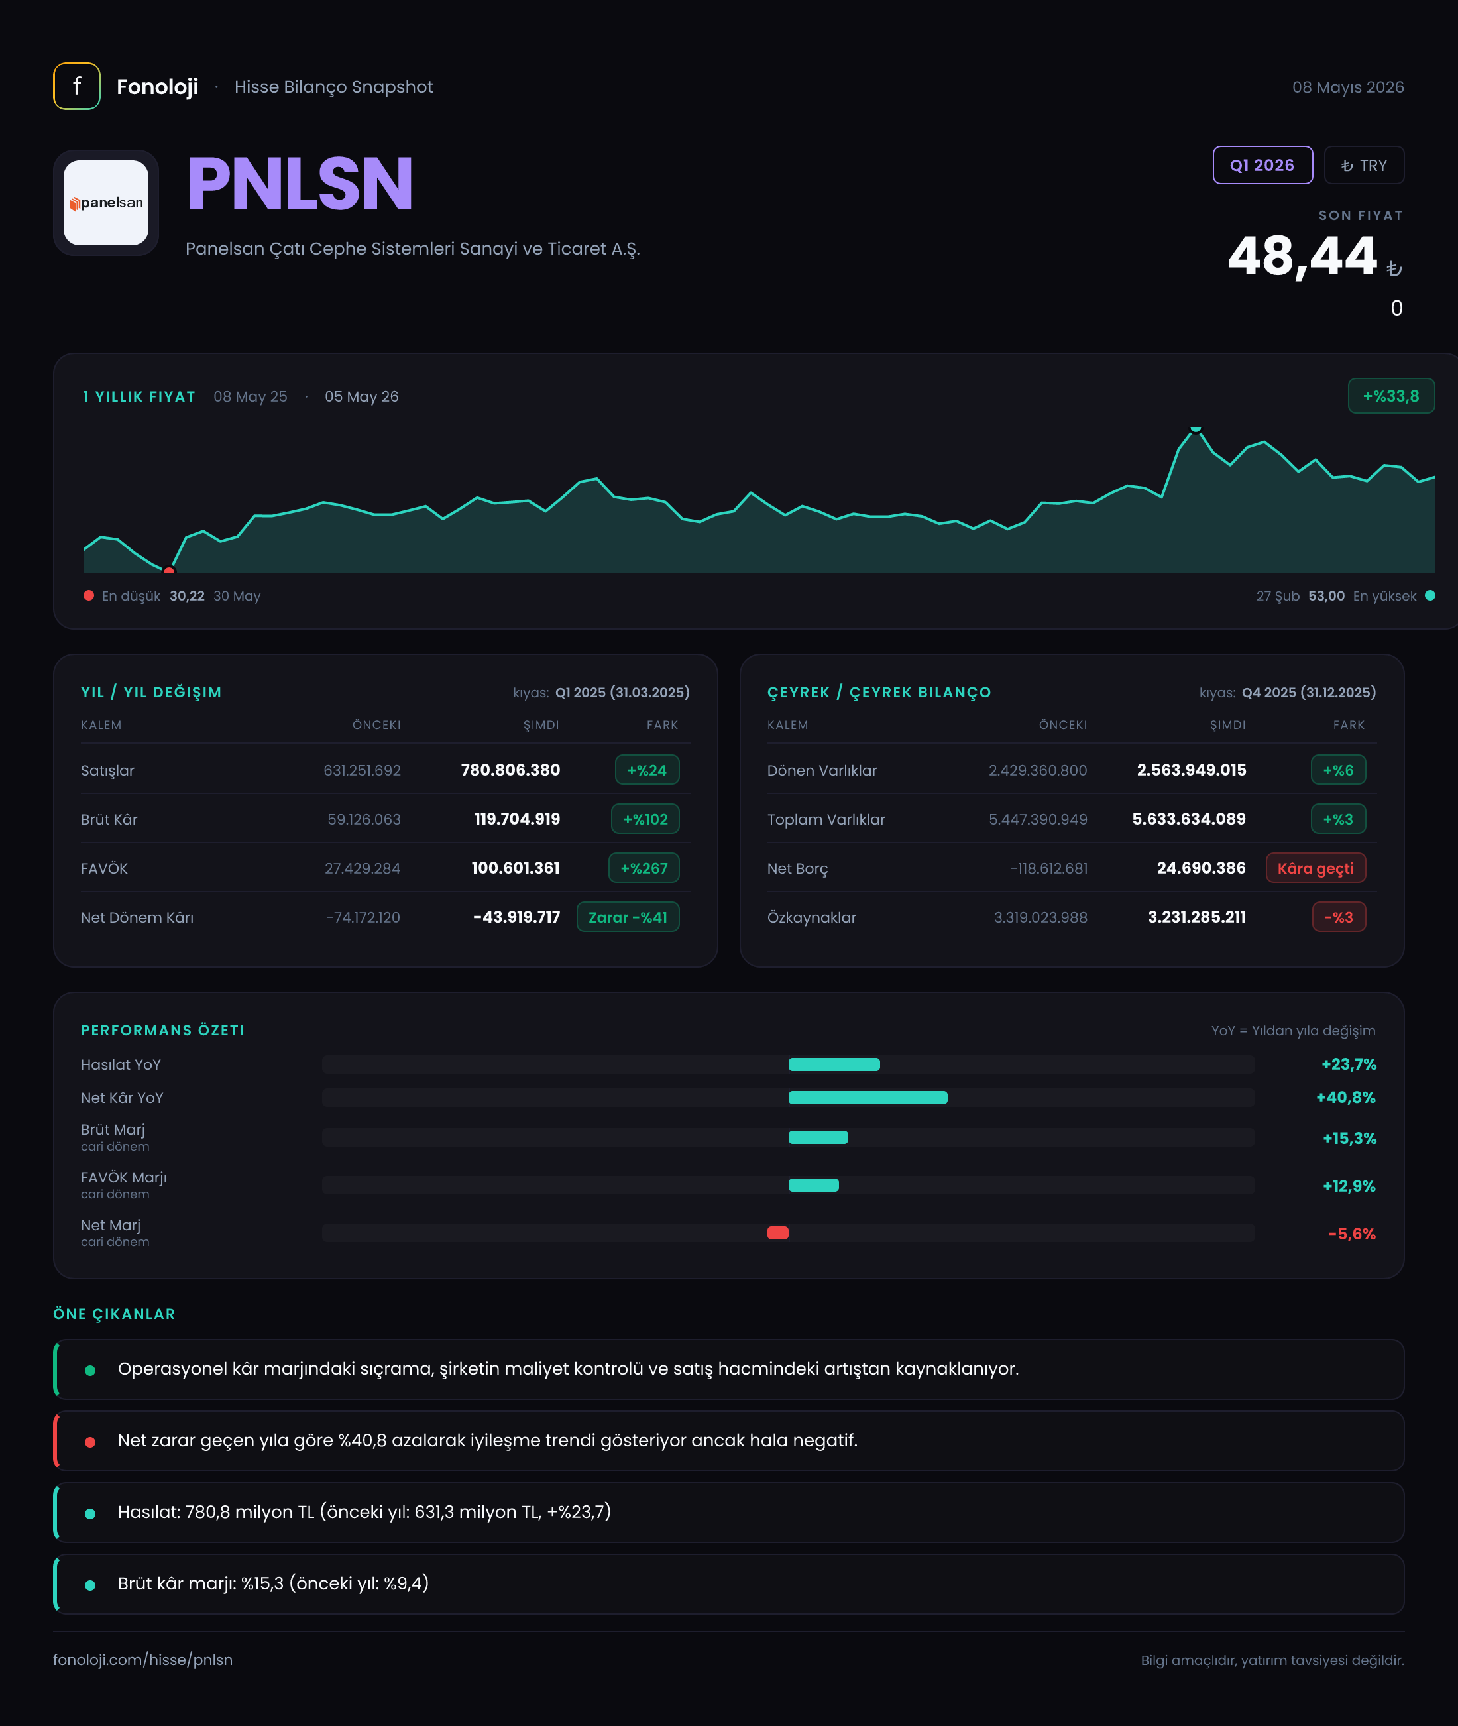This screenshot has width=1458, height=1726.
Task: Click the teal bullet of Brüt kâr marjı highlight
Action: (90, 1585)
